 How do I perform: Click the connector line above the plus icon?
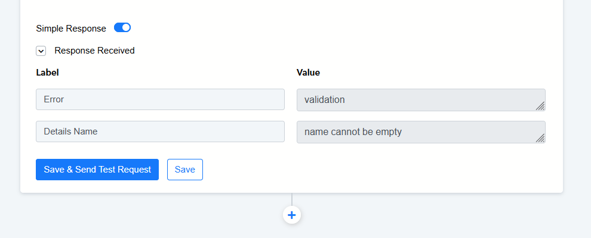point(291,199)
